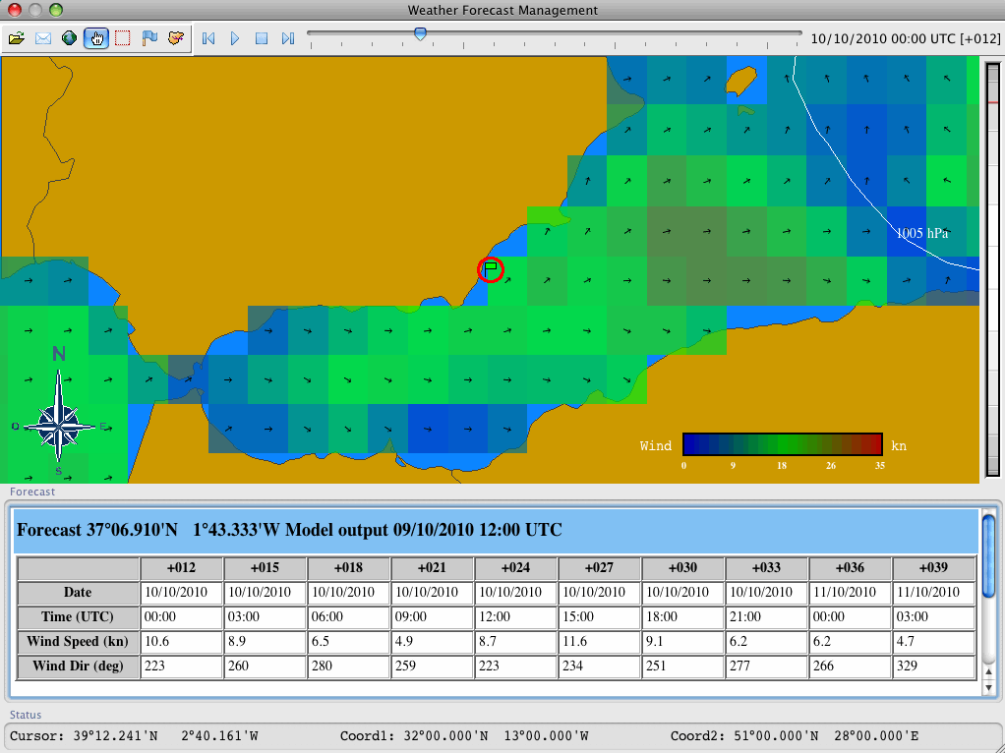The height and width of the screenshot is (753, 1005).
Task: Click the wind speed cell 11.6
Action: click(x=599, y=642)
